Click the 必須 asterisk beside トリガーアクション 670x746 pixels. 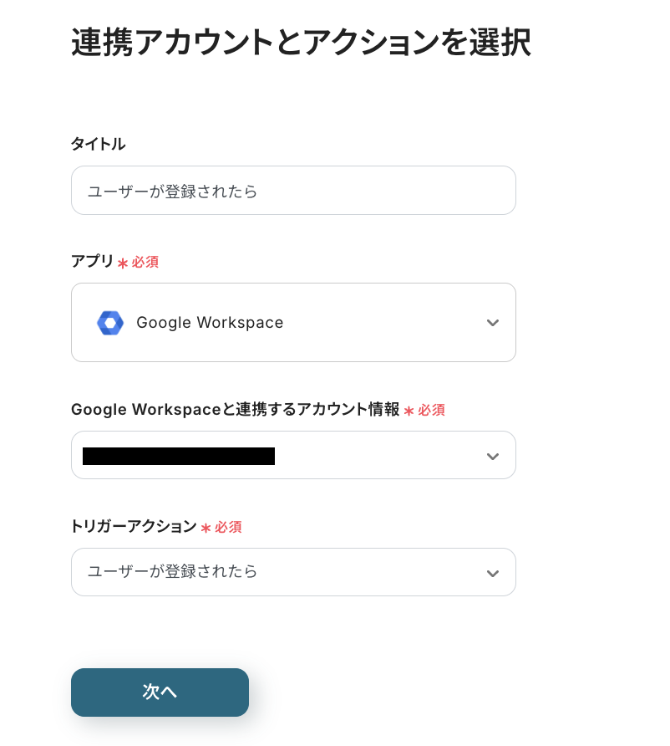pos(206,528)
